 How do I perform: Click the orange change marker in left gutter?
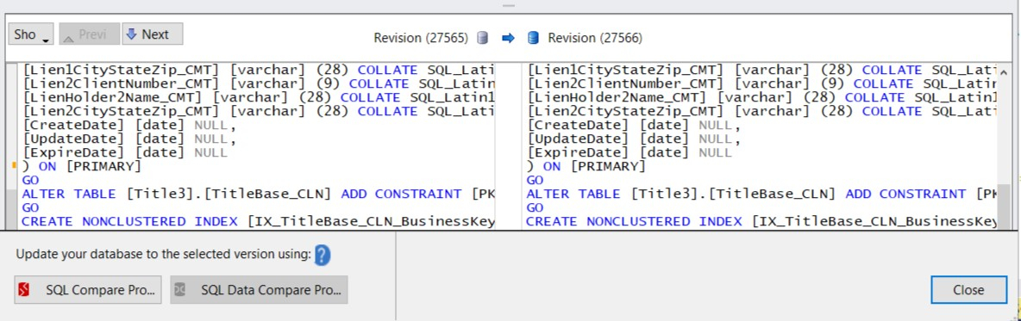[x=15, y=166]
